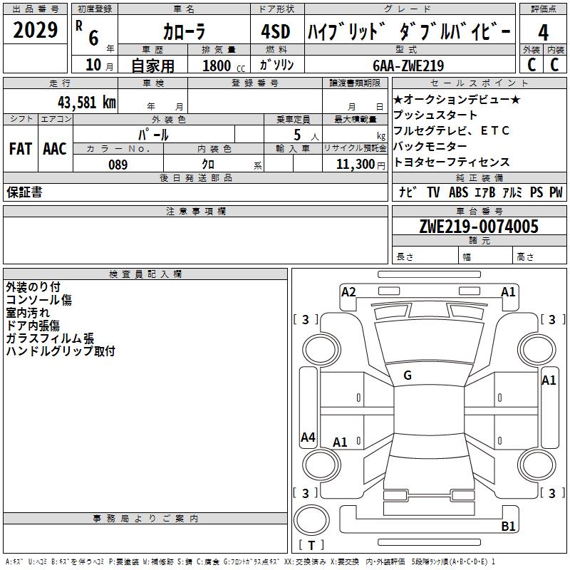Click the FAT shift type cell
Viewport: 570px width, 570px height.
click(x=21, y=149)
